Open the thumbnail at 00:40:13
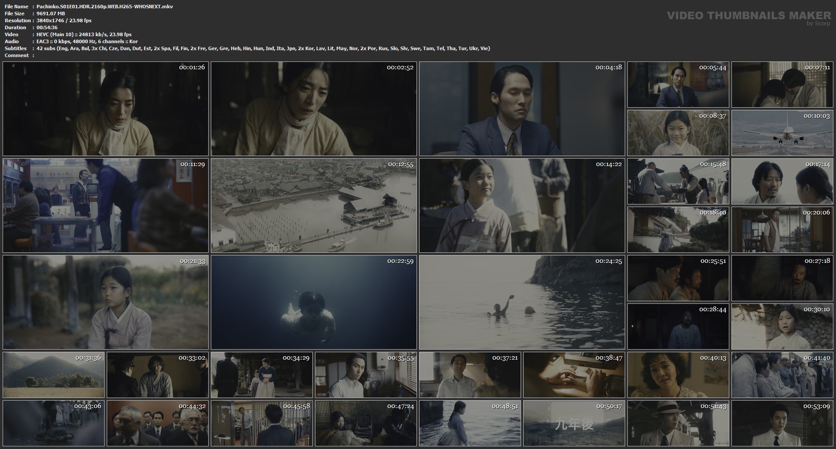Viewport: 836px width, 449px height. point(678,375)
